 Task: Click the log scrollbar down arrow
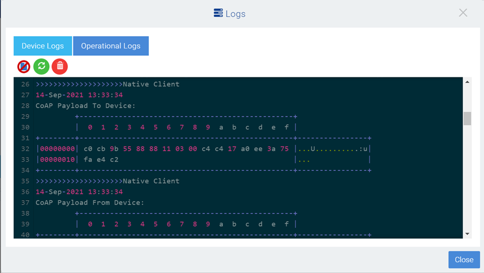click(x=468, y=233)
